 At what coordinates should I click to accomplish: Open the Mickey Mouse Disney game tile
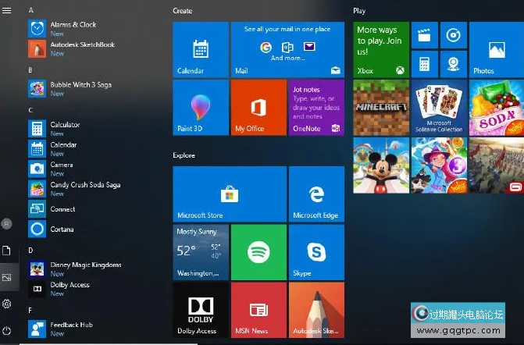point(381,165)
